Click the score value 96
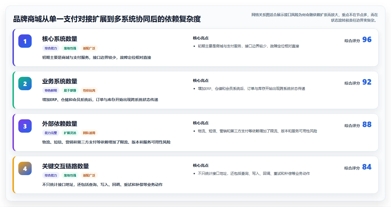This screenshot has height=207, width=391. point(367,40)
